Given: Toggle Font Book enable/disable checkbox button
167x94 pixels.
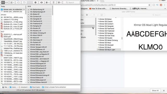Looking at the screenshot, I should (x=102, y=15).
